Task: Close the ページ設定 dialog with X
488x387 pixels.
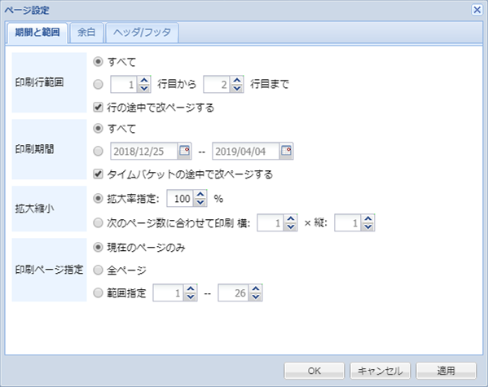Action: coord(477,10)
